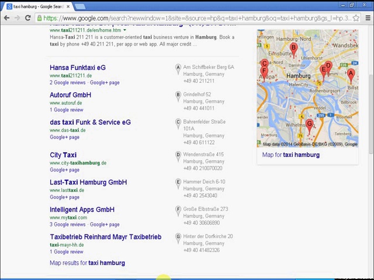Open Last-Taxi Hamburg GmbH listing

88,182
